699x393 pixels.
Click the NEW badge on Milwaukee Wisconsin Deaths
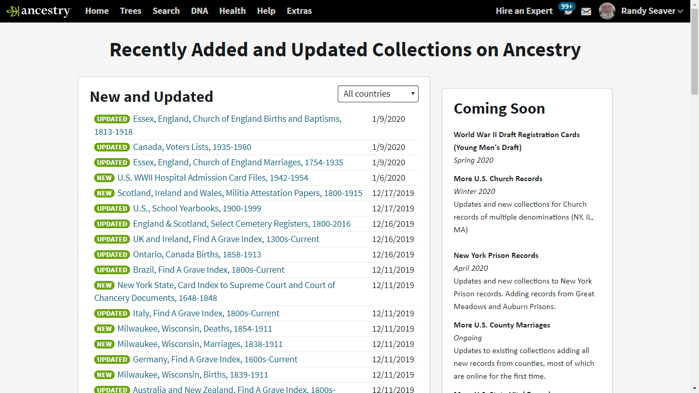pyautogui.click(x=104, y=329)
